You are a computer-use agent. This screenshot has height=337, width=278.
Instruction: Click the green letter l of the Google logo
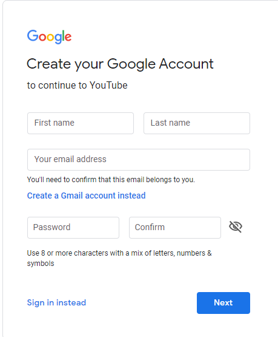coord(63,35)
